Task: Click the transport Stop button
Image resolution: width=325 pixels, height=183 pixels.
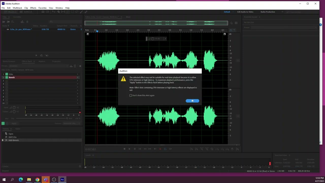Action: coord(124,149)
